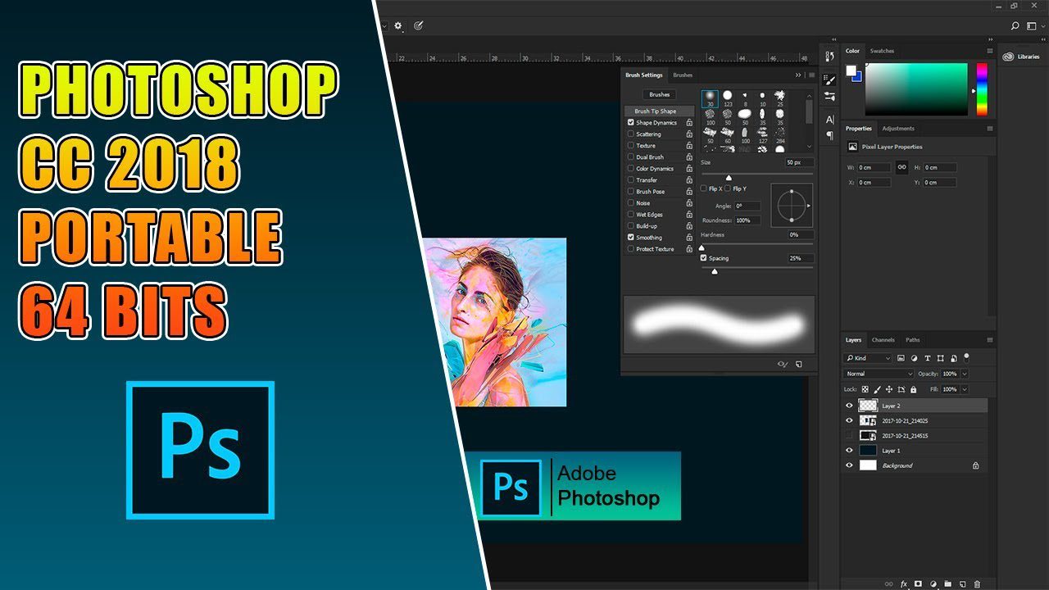Screen dimensions: 1049x590
Task: Show the 2017-10-21_214515 layer
Action: (849, 435)
